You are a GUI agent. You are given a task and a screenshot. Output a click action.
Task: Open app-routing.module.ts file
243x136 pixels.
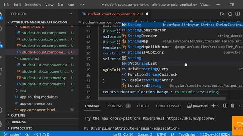point(39,97)
